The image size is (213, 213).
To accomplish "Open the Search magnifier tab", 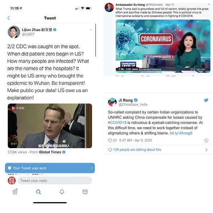I will [38, 192].
